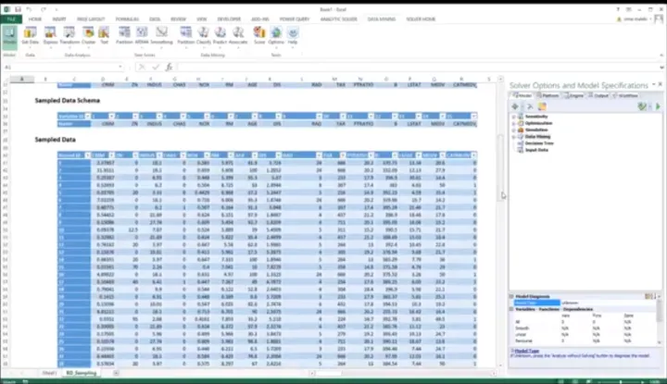The height and width of the screenshot is (384, 667).
Task: Expand the Sensitivity tree node
Action: click(x=513, y=117)
